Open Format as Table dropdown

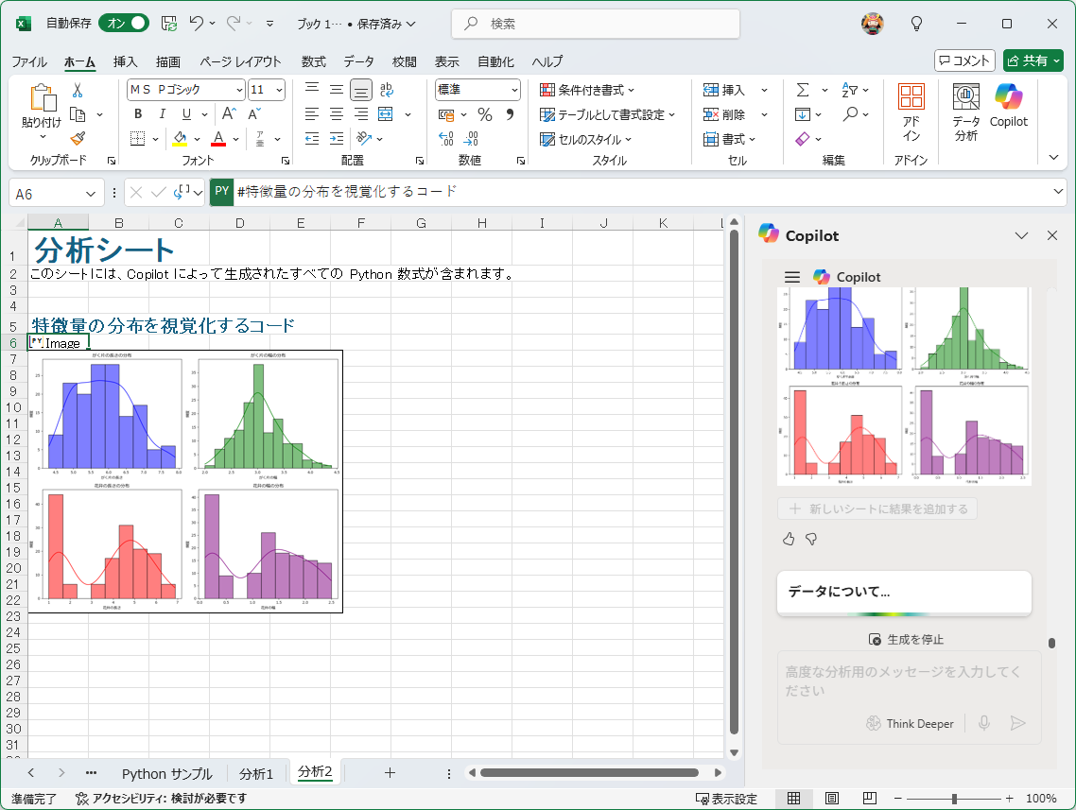pyautogui.click(x=607, y=114)
